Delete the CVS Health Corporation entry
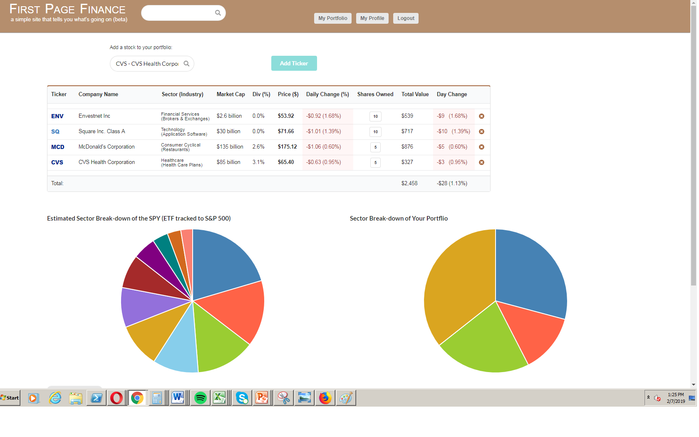 pyautogui.click(x=481, y=162)
